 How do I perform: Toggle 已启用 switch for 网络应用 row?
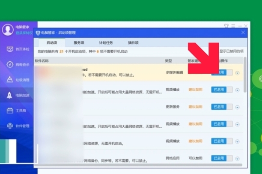pos(222,158)
